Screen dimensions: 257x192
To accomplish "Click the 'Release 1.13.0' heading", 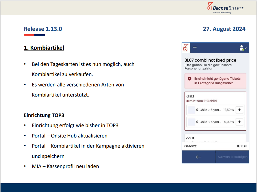I will click(43, 29).
